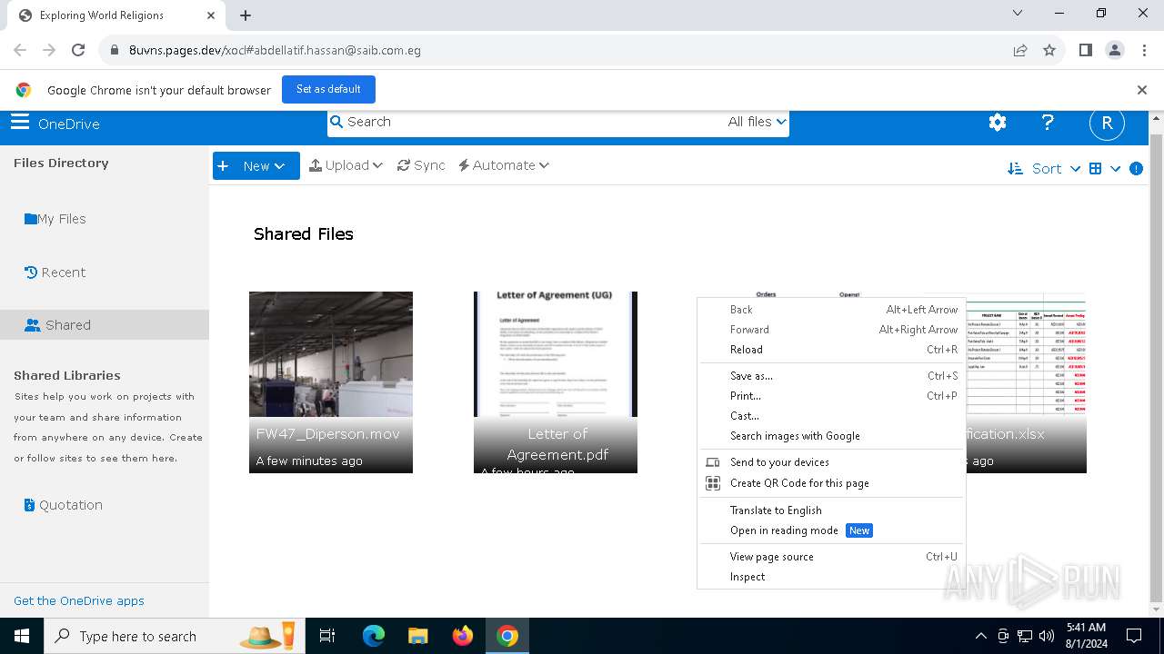Select Reload in the context menu
This screenshot has width=1164, height=654.
pyautogui.click(x=830, y=350)
